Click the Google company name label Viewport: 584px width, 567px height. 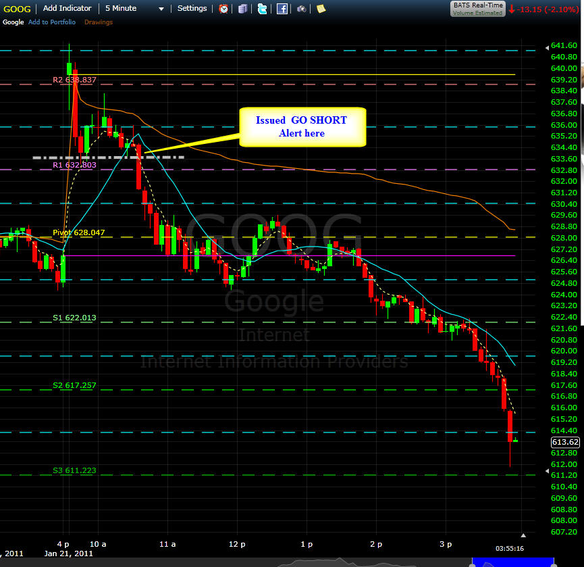[14, 22]
